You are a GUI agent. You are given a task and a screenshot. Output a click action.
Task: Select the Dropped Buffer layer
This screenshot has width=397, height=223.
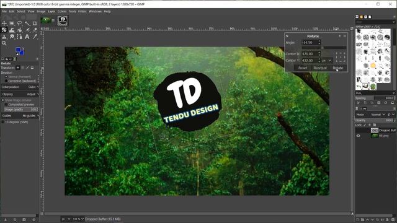(x=375, y=130)
